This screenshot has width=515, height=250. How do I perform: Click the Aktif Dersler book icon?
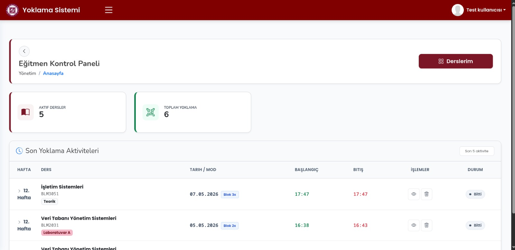coord(25,112)
